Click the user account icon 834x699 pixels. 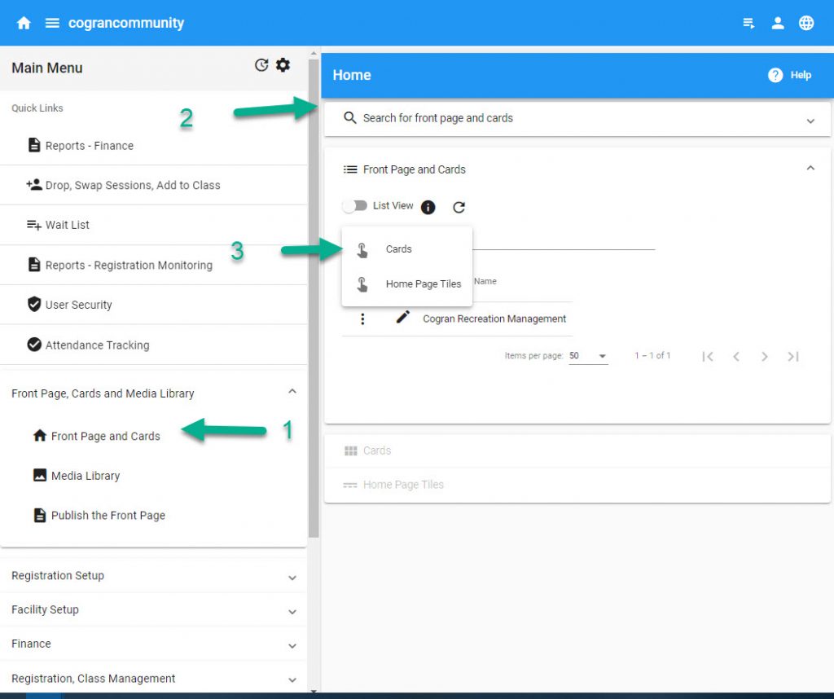778,23
